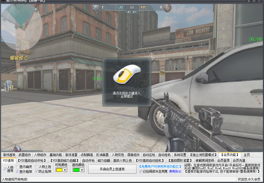This screenshot has height=183, width=264.
Task: Enable the 显示幽灵 checkbox
Action: click(18, 167)
